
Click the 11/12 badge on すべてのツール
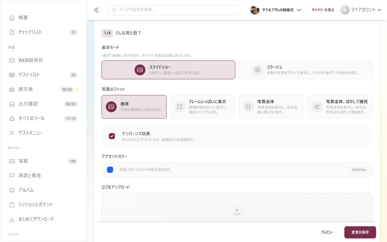71,119
